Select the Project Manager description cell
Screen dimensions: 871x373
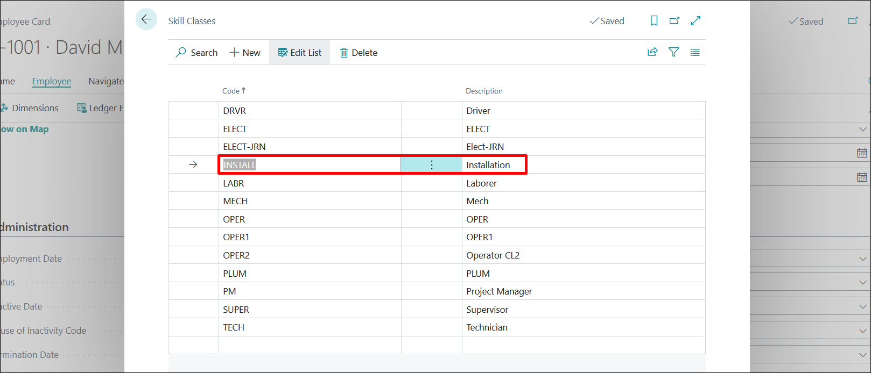499,291
